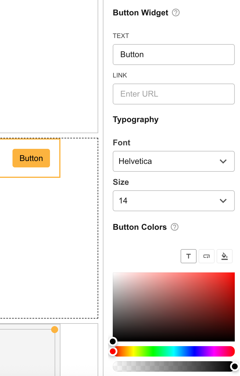Click the orange Button on the canvas

pos(31,158)
